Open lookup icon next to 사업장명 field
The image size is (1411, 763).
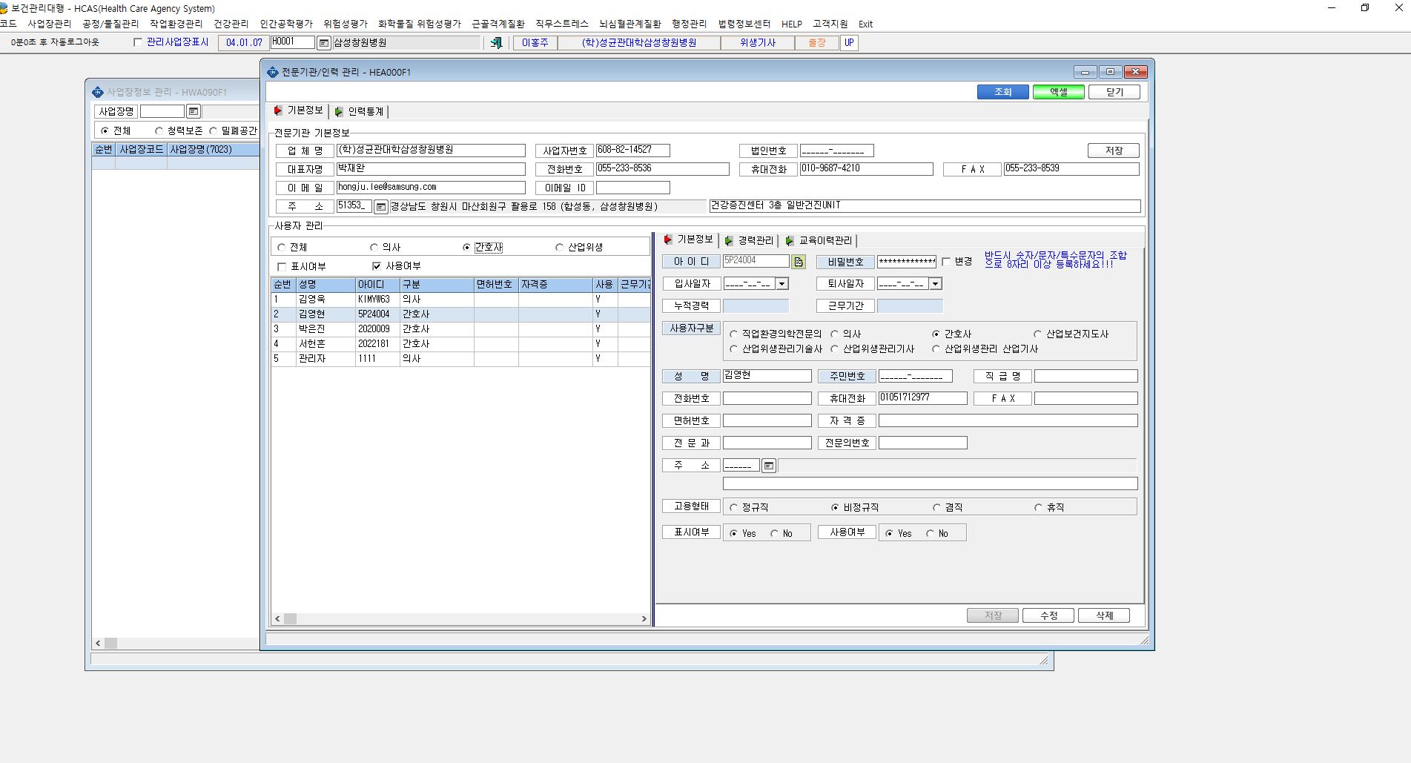pos(194,111)
